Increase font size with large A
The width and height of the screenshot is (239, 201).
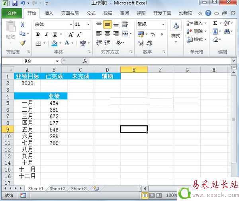click(x=71, y=35)
